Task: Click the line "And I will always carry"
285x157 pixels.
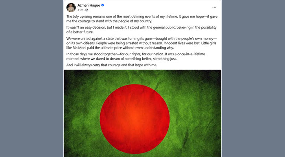Action: tap(112, 65)
